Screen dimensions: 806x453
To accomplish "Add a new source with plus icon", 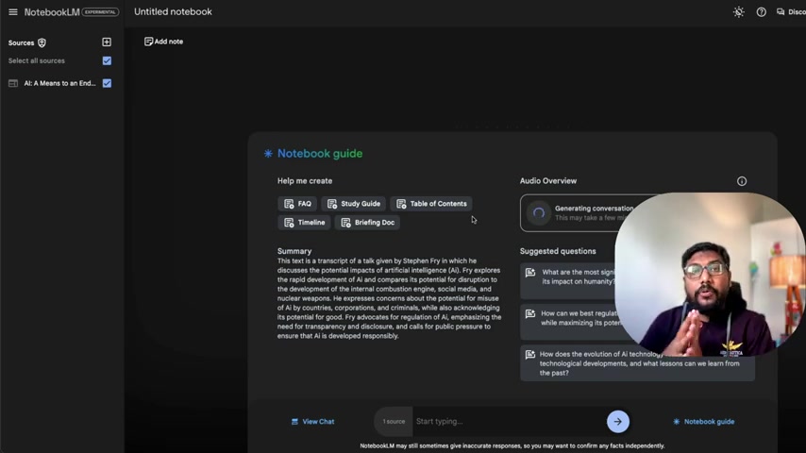I will coord(107,42).
